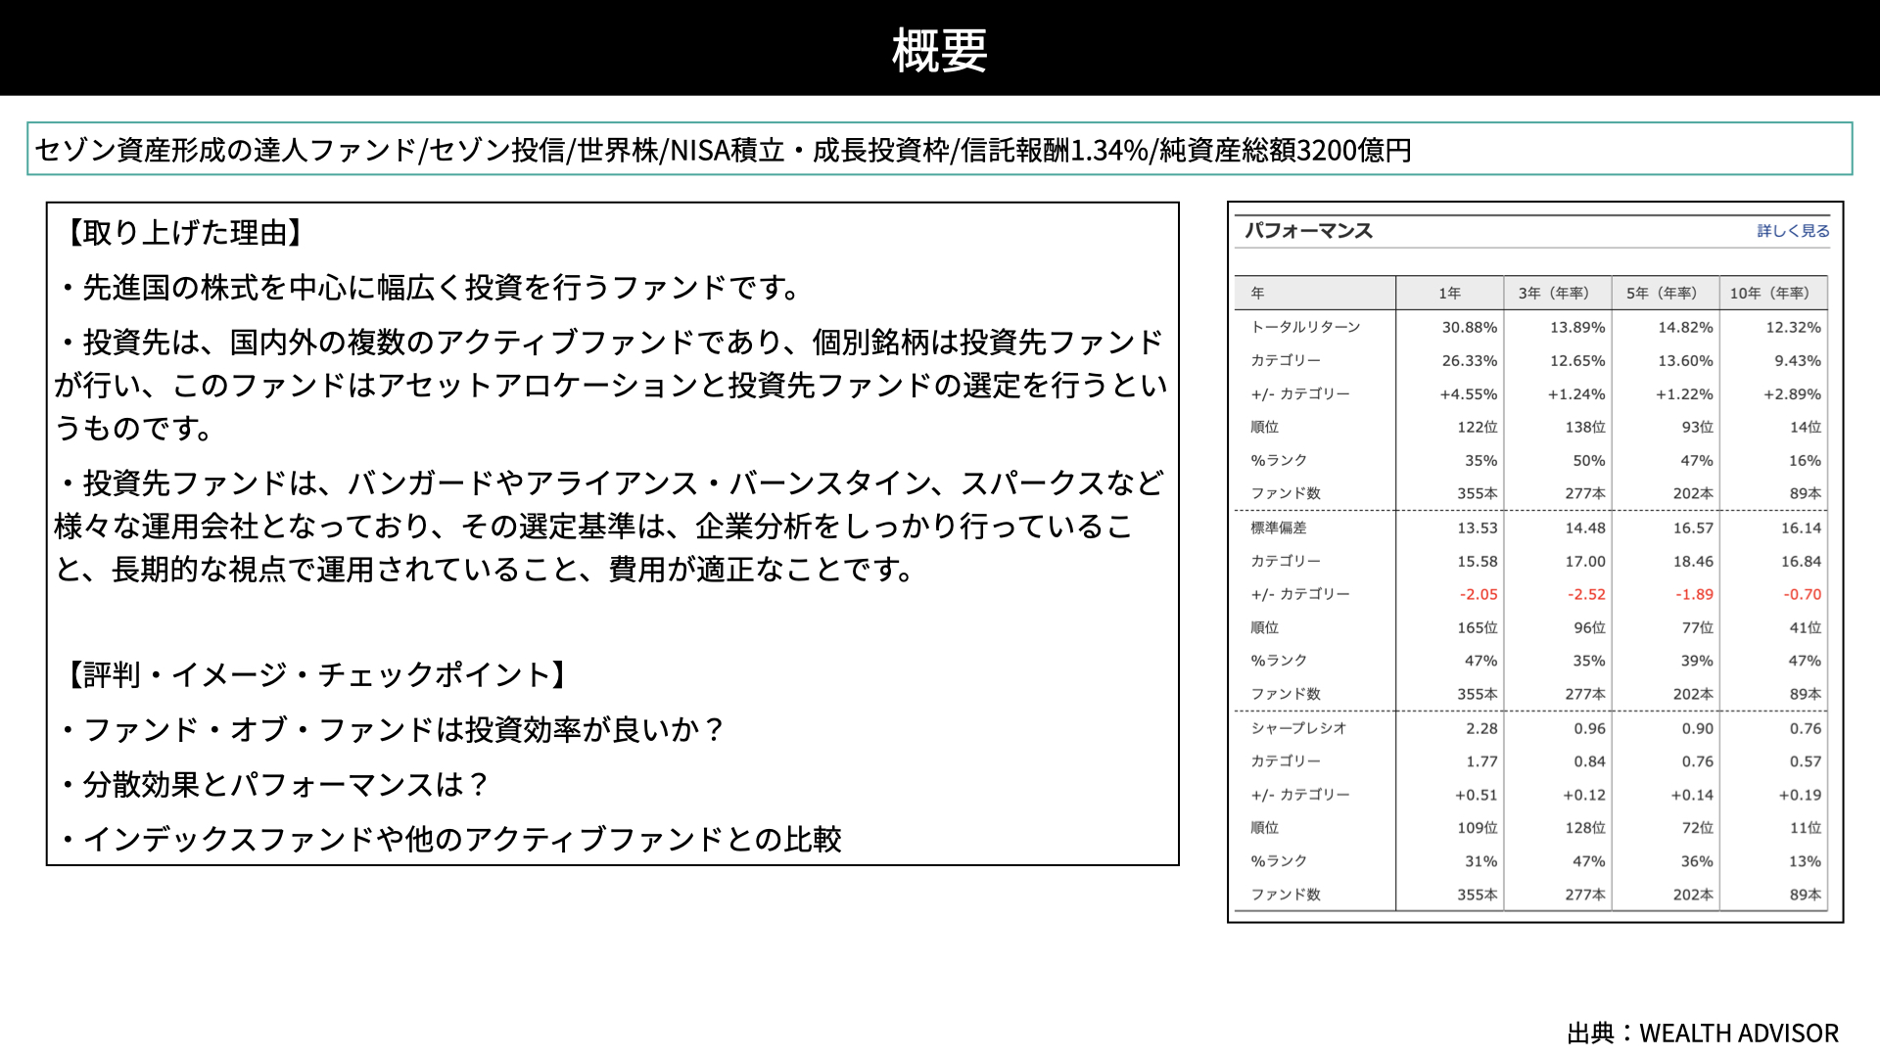Click the 先進国の株式を中心に bullet
The image size is (1880, 1057).
tap(431, 288)
